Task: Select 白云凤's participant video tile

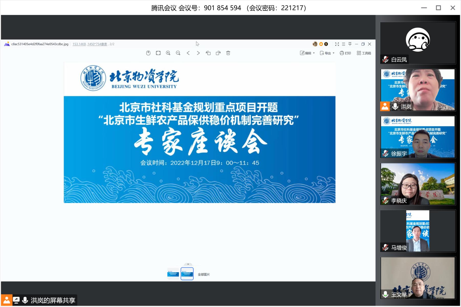Action: 418,43
